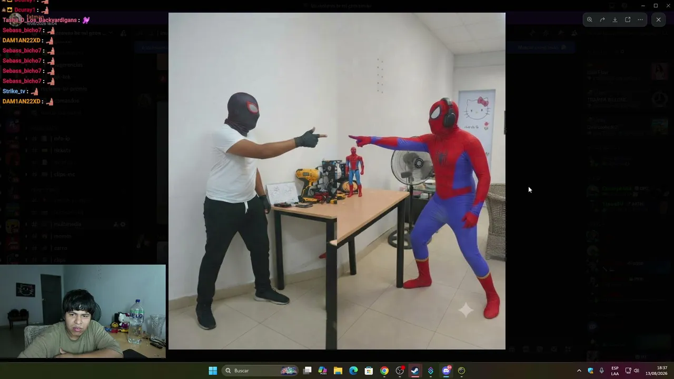Close the image viewer with the X button
The width and height of the screenshot is (674, 379).
pos(658,20)
